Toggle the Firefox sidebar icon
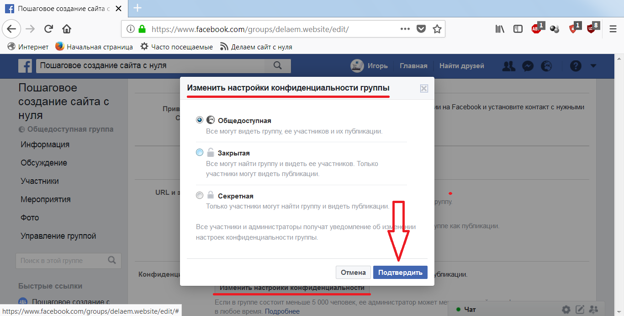The height and width of the screenshot is (316, 624). pos(518,29)
